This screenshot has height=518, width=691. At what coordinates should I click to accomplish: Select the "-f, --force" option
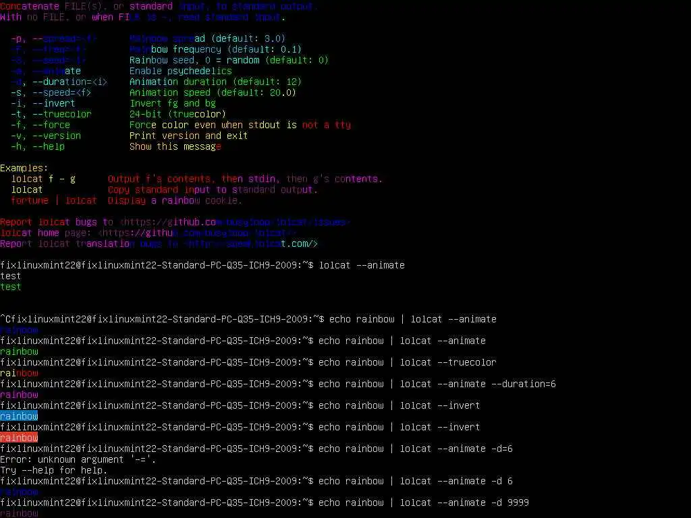(x=40, y=125)
